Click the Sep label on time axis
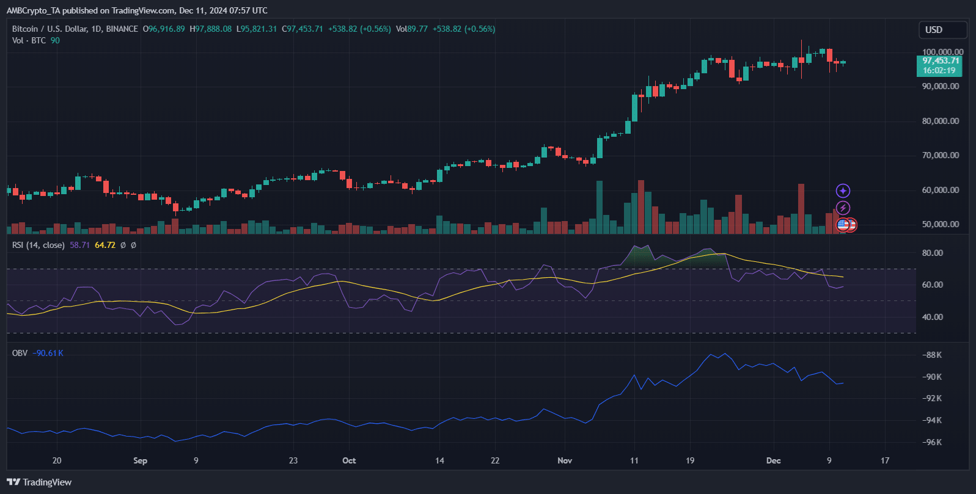Image resolution: width=976 pixels, height=494 pixels. (x=140, y=460)
